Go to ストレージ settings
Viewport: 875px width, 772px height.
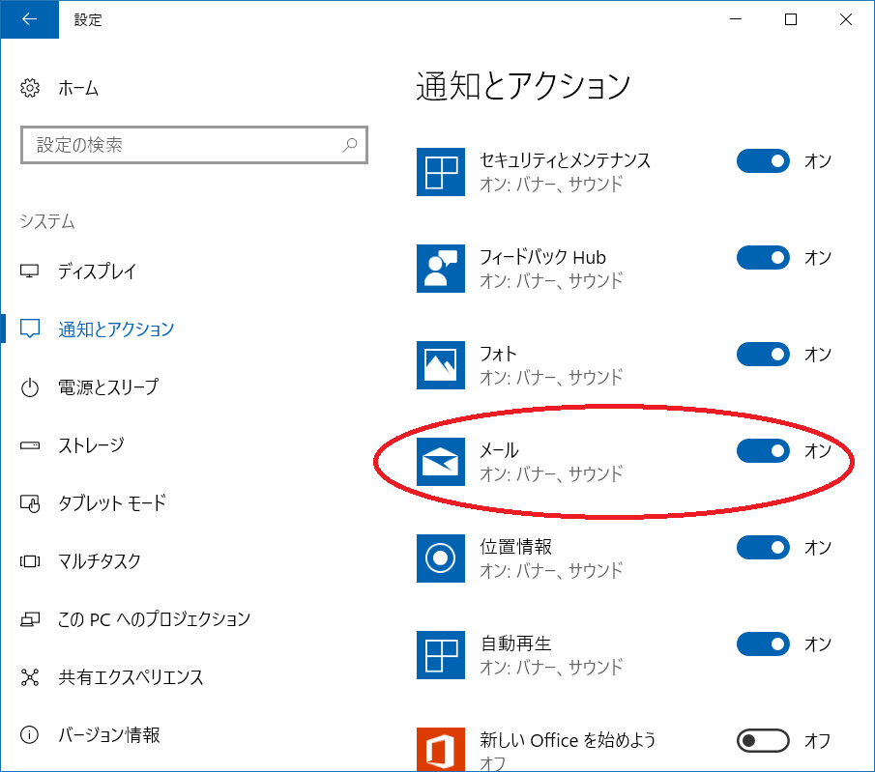[x=92, y=445]
